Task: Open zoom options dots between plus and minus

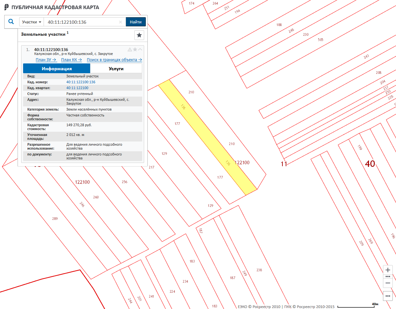Action: pyautogui.click(x=388, y=276)
